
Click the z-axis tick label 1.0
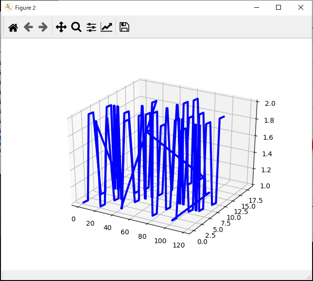[265, 186]
